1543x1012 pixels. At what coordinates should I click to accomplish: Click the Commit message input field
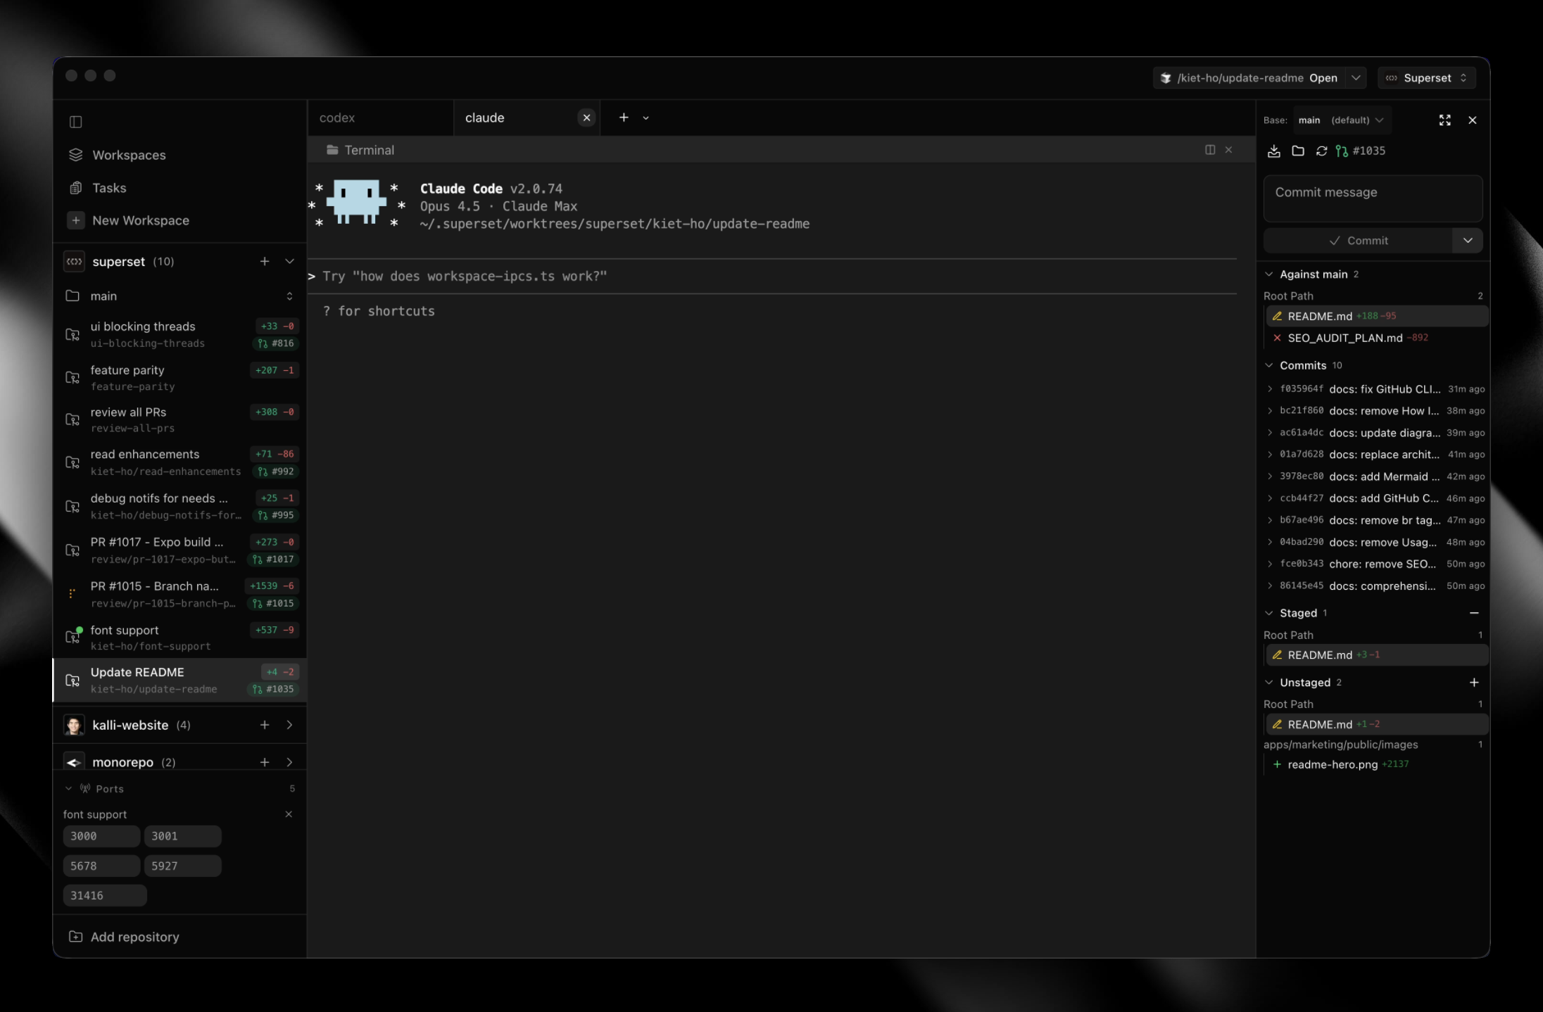point(1371,198)
